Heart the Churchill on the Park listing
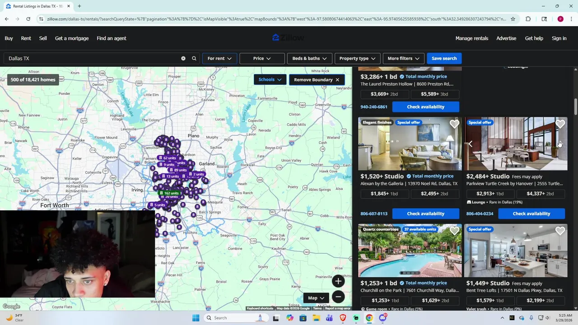Viewport: 578px width, 325px height. [454, 231]
